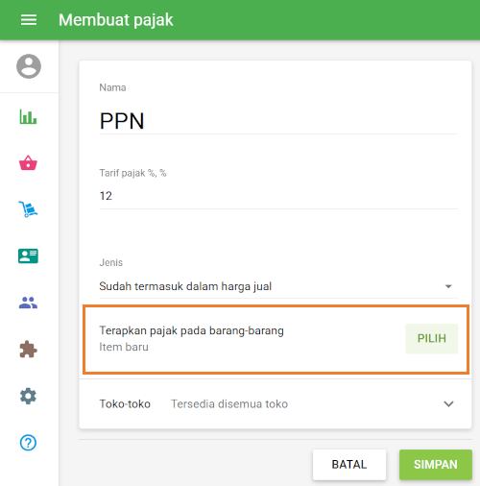Open the Integrations puzzle piece icon

(28, 349)
